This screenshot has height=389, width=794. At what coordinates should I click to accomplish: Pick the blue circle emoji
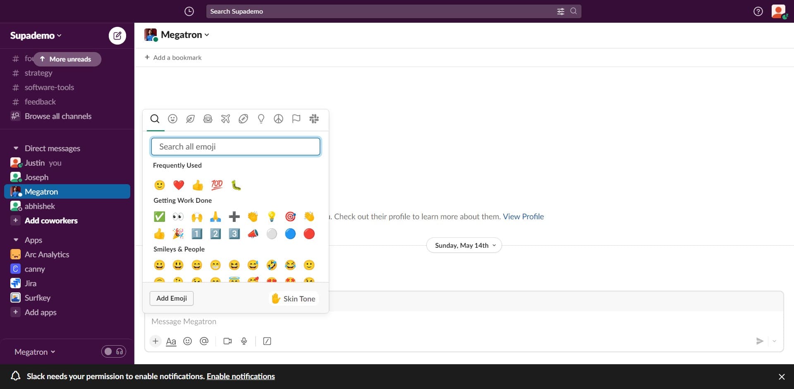290,234
